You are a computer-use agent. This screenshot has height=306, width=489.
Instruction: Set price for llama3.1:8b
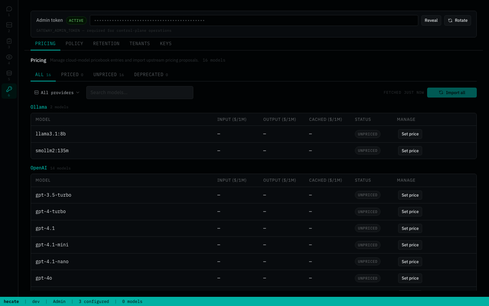410,134
